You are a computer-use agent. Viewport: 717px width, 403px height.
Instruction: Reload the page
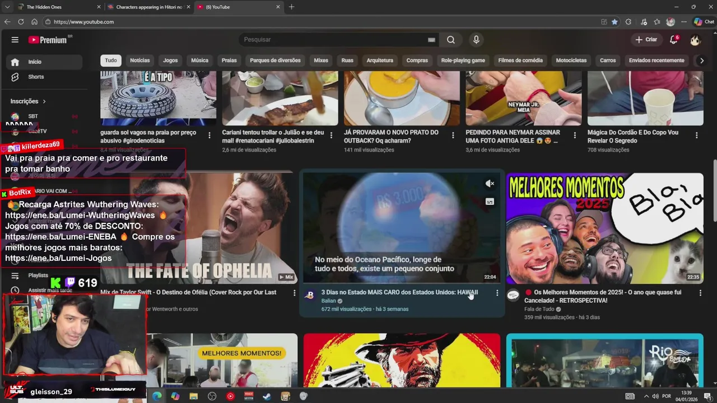point(21,22)
